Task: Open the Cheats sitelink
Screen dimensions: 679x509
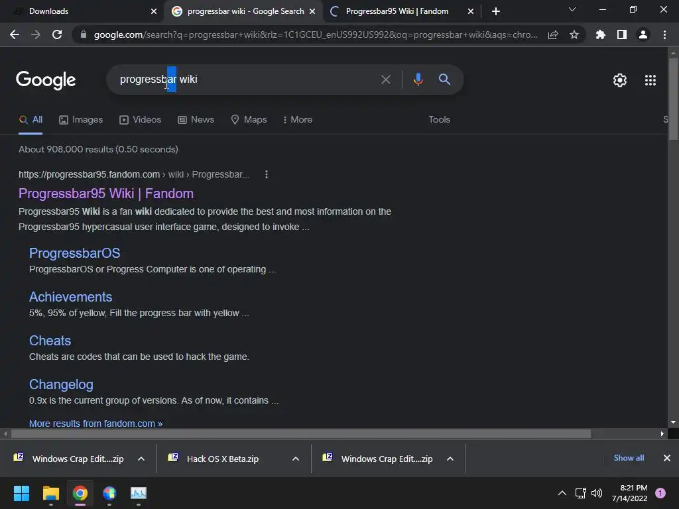Action: pos(50,341)
